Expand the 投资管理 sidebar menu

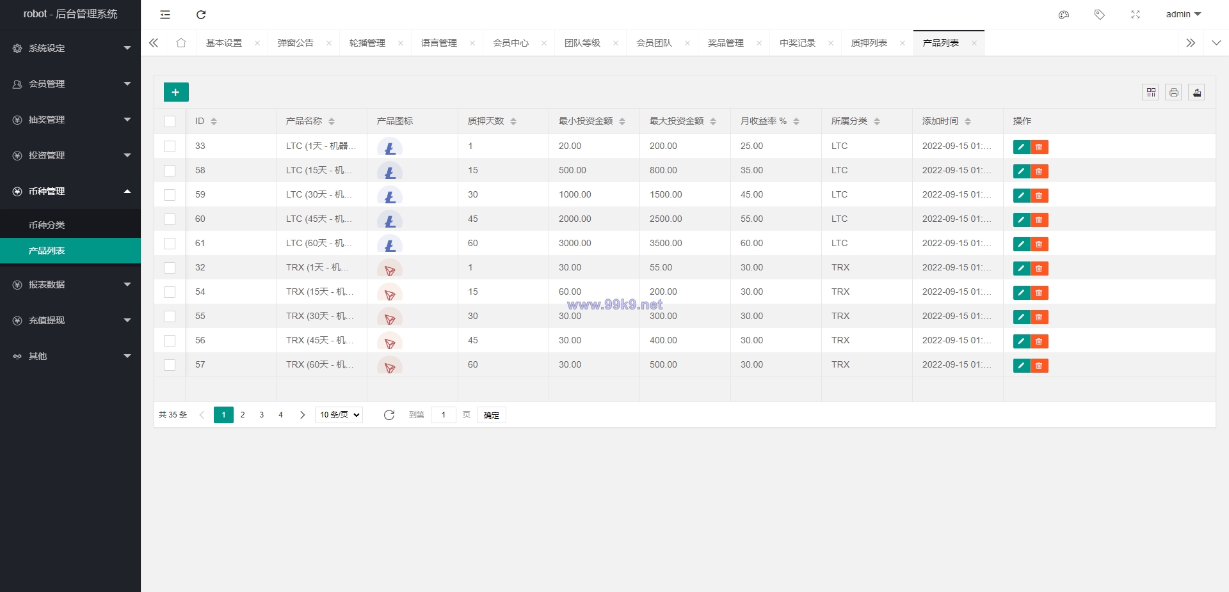70,155
